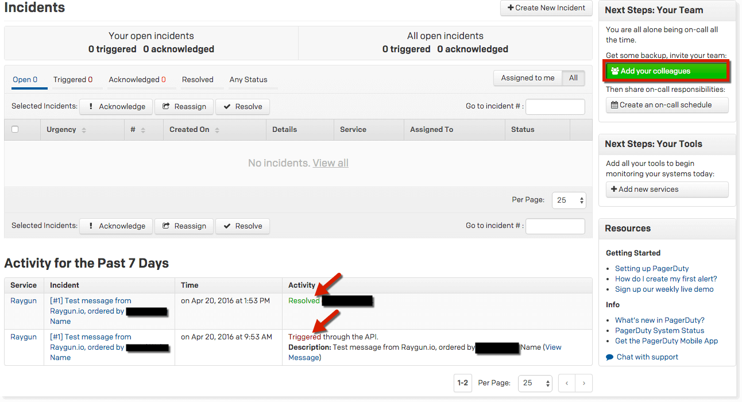
Task: Open the Any Status tab
Action: click(x=249, y=79)
